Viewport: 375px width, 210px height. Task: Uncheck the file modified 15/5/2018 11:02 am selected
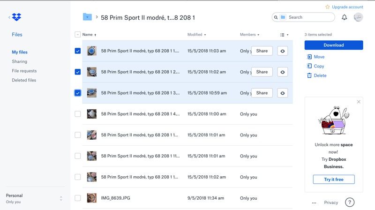[x=77, y=72]
